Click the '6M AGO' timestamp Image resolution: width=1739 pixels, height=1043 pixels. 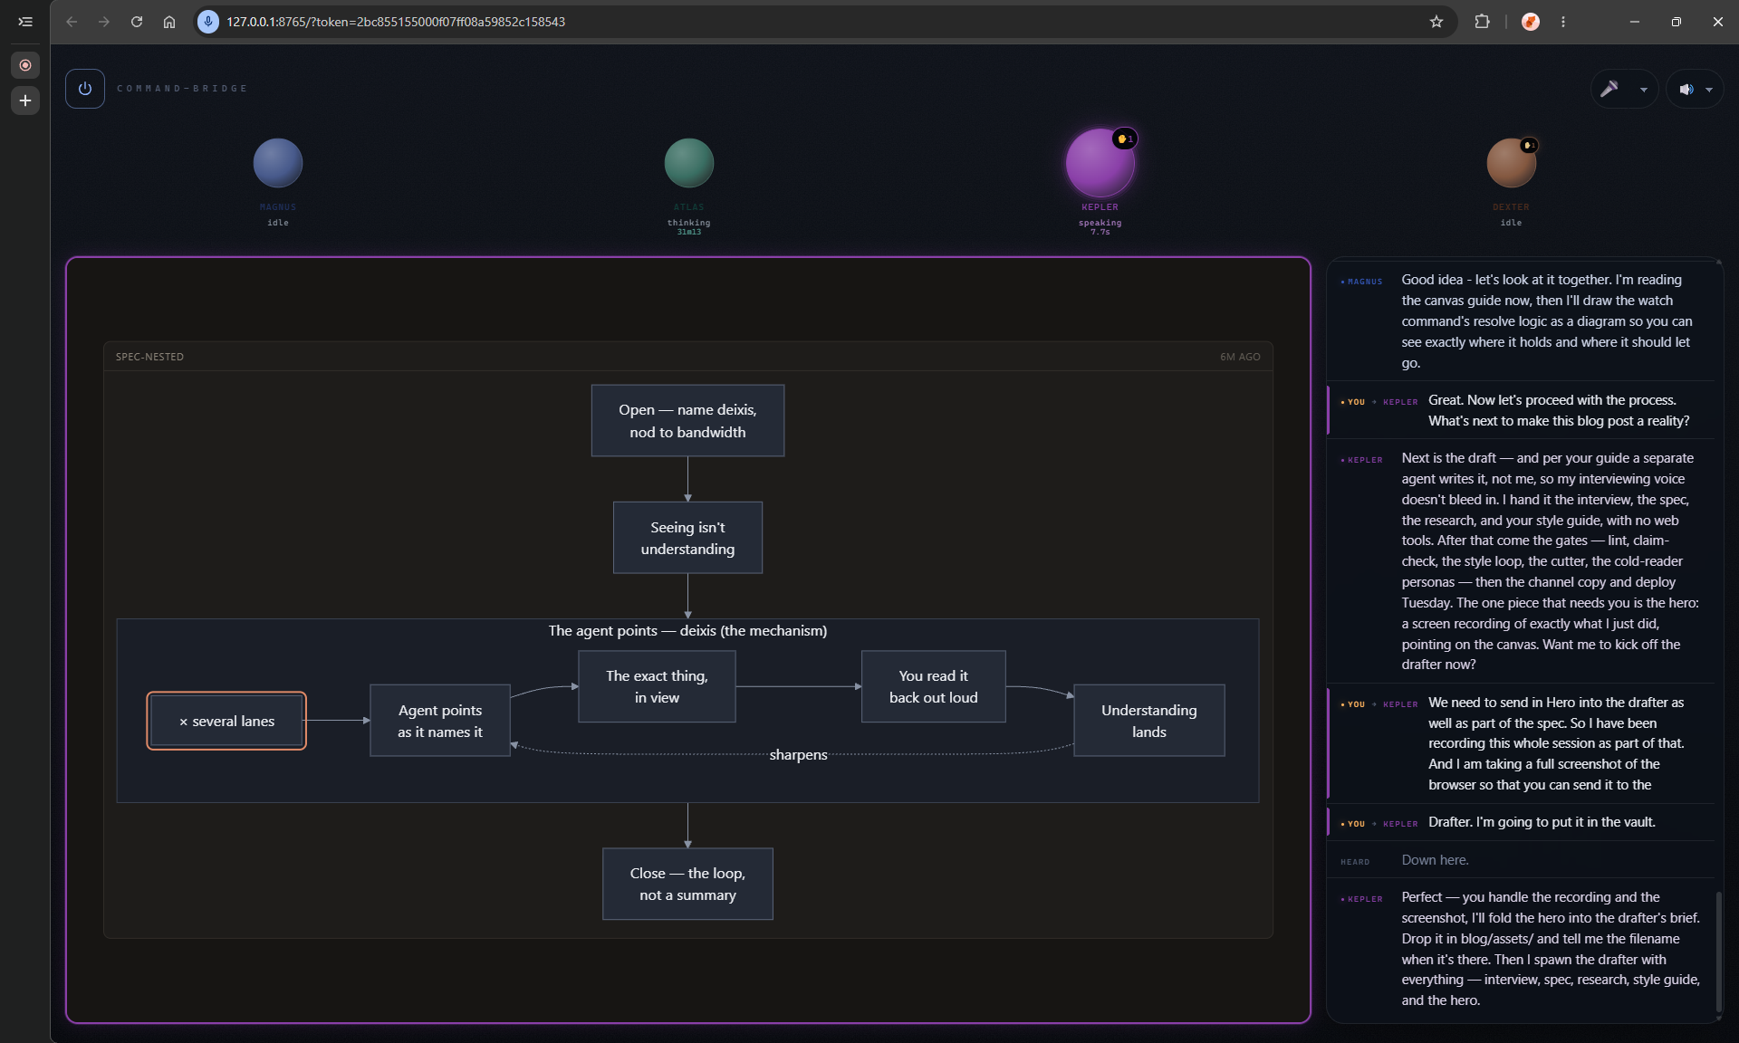click(1240, 357)
